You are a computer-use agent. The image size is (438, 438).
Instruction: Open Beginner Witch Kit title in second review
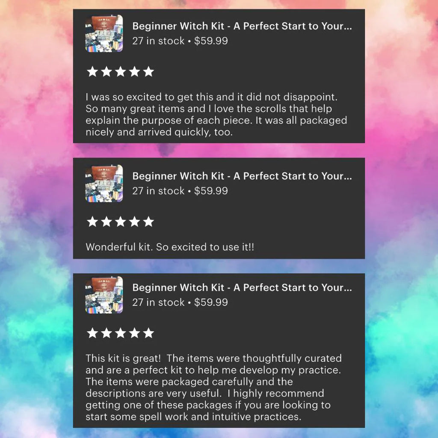(242, 176)
